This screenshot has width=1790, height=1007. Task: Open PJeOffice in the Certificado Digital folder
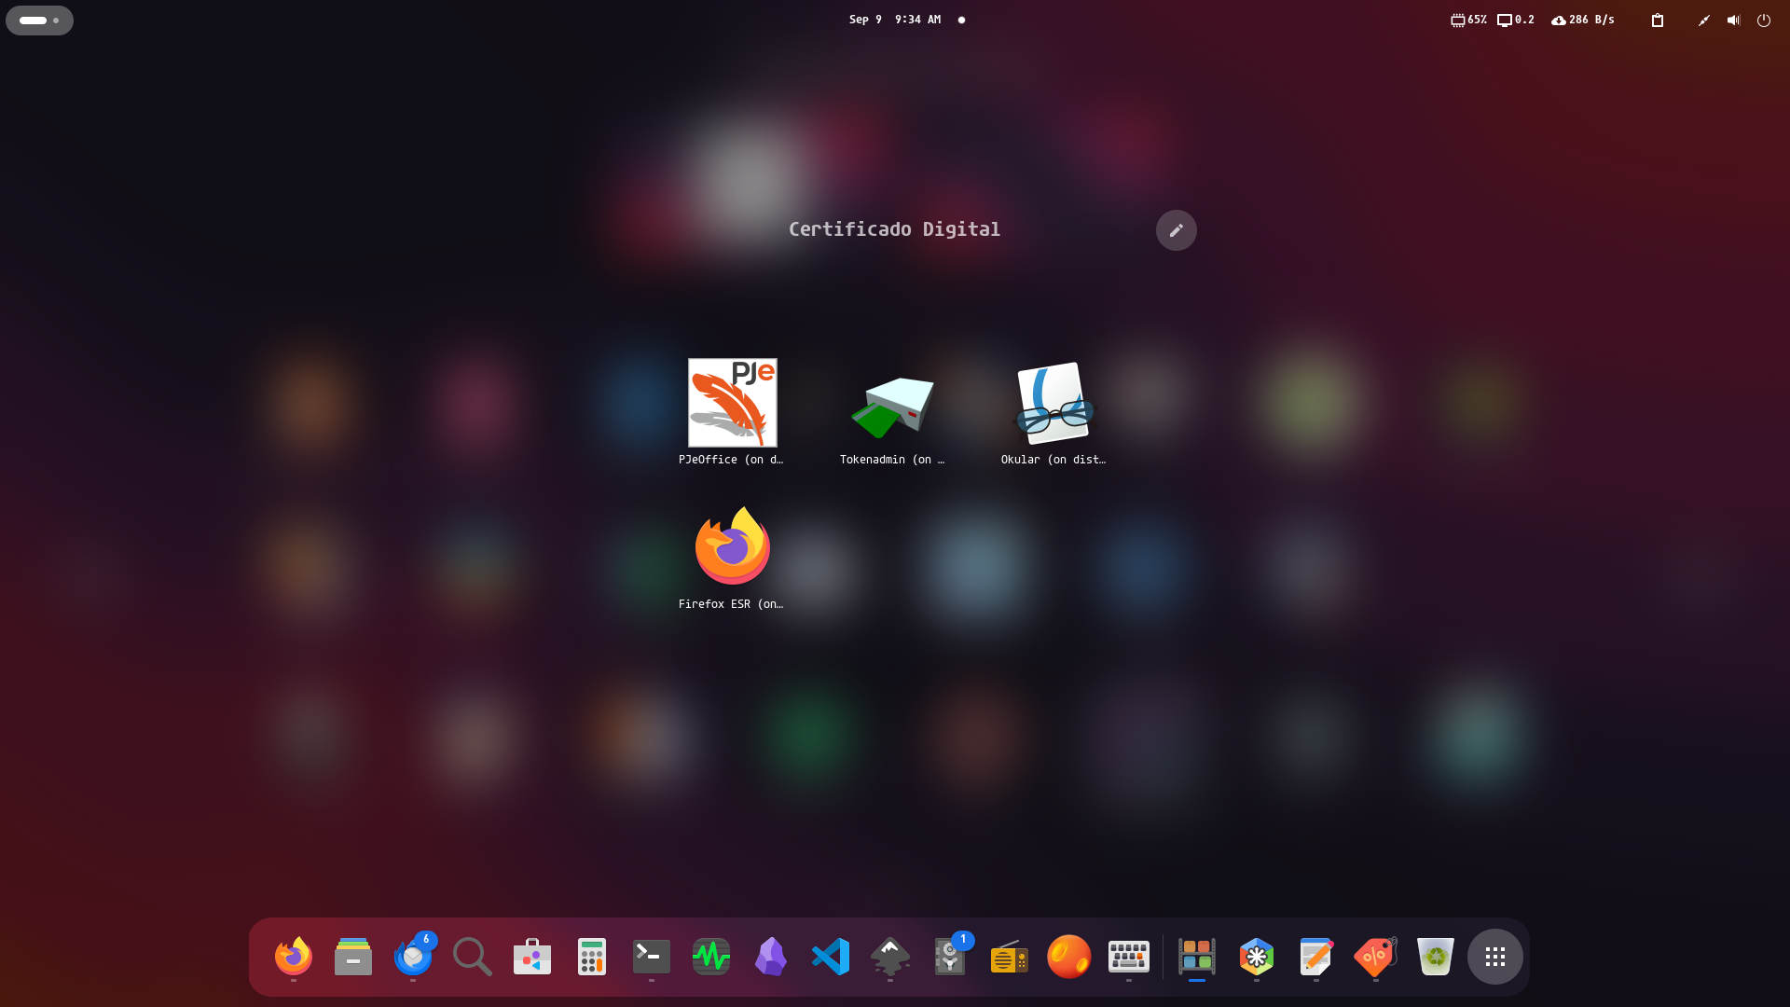(731, 404)
